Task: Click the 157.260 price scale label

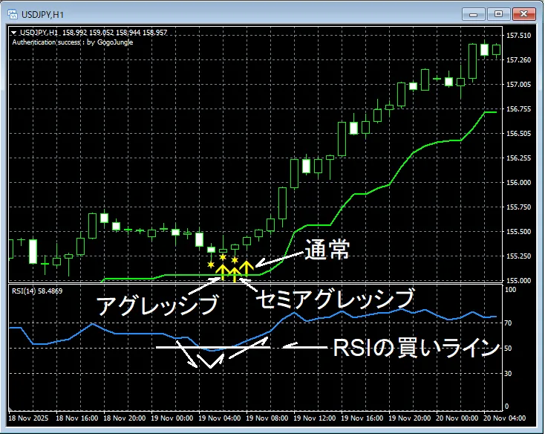Action: pos(518,59)
